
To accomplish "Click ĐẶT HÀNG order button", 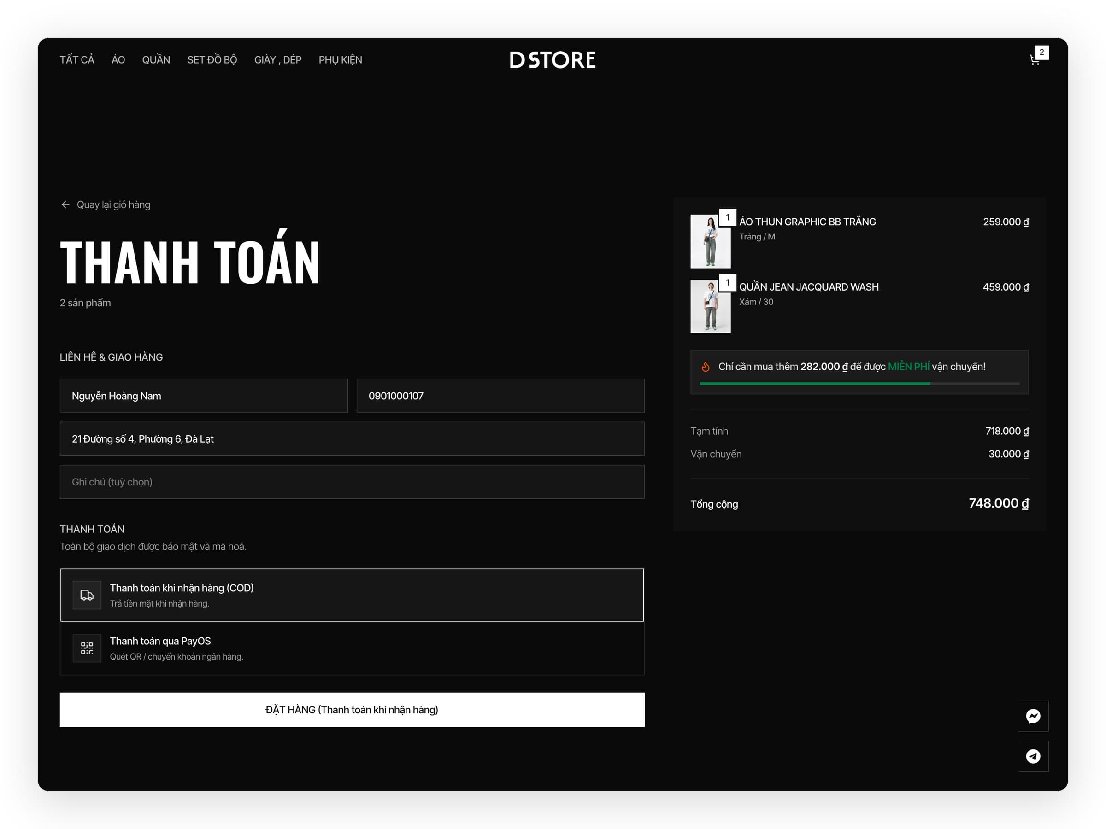I will tap(352, 710).
